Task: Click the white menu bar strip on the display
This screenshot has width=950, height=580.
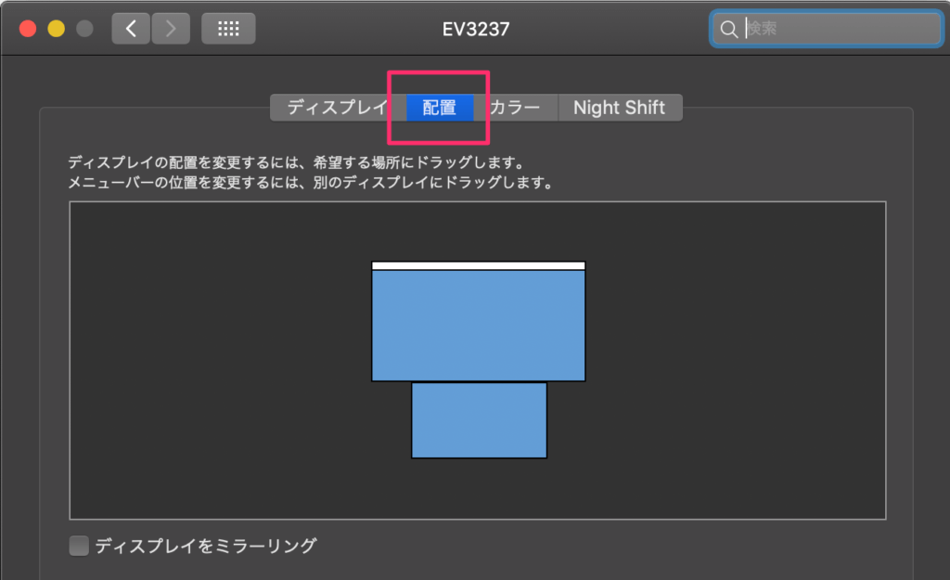Action: click(478, 265)
